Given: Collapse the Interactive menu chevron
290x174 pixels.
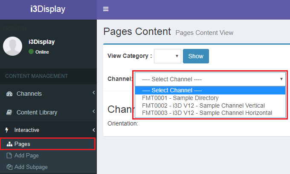Looking at the screenshot, I should pyautogui.click(x=93, y=130).
